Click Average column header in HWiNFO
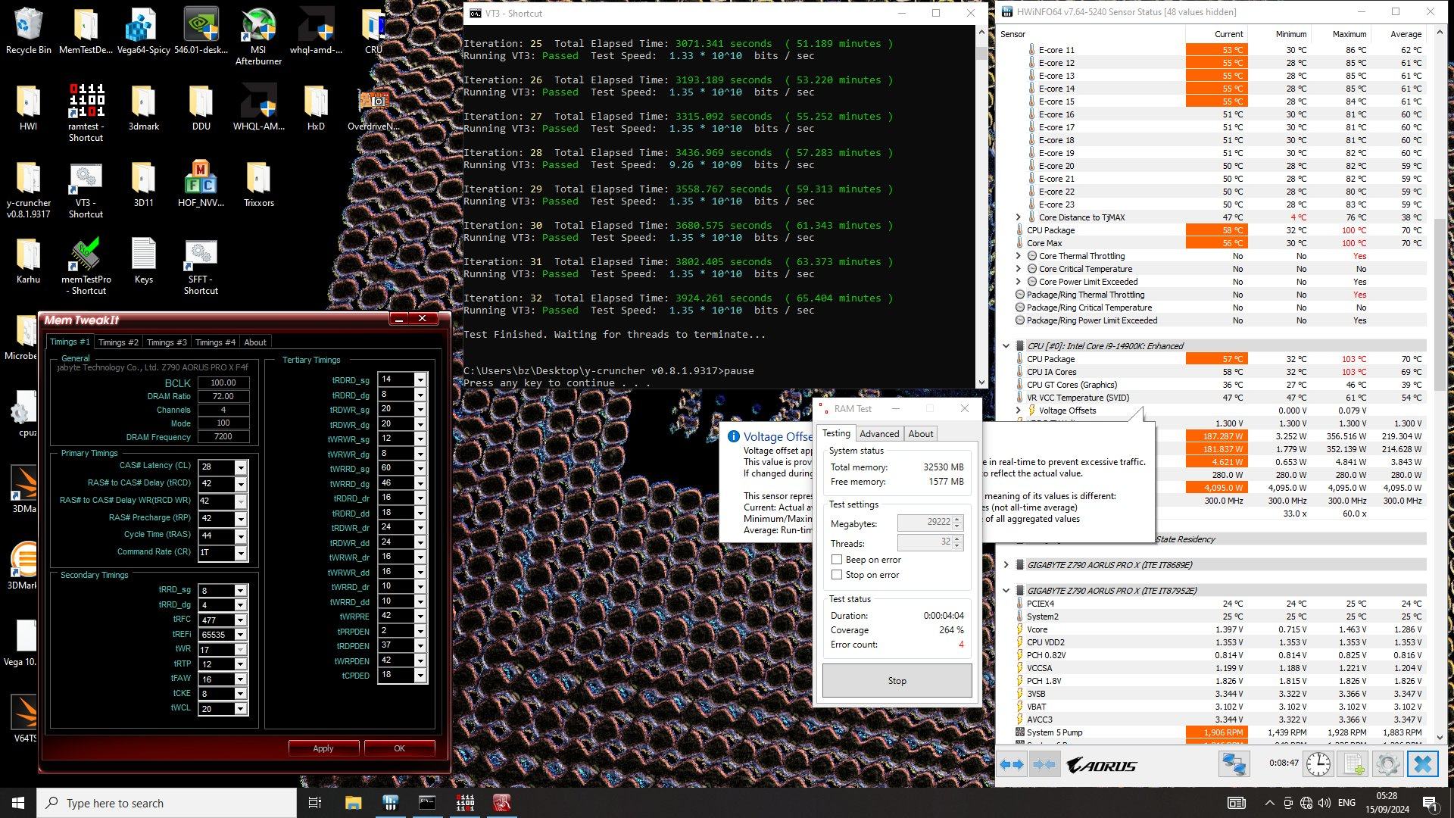 click(1398, 34)
